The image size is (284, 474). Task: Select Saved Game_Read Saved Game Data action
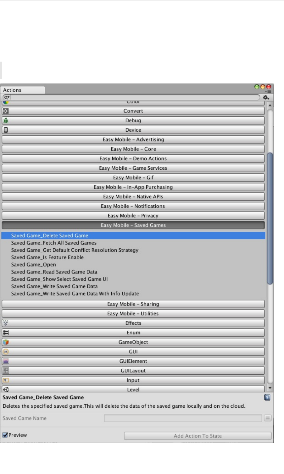133,272
